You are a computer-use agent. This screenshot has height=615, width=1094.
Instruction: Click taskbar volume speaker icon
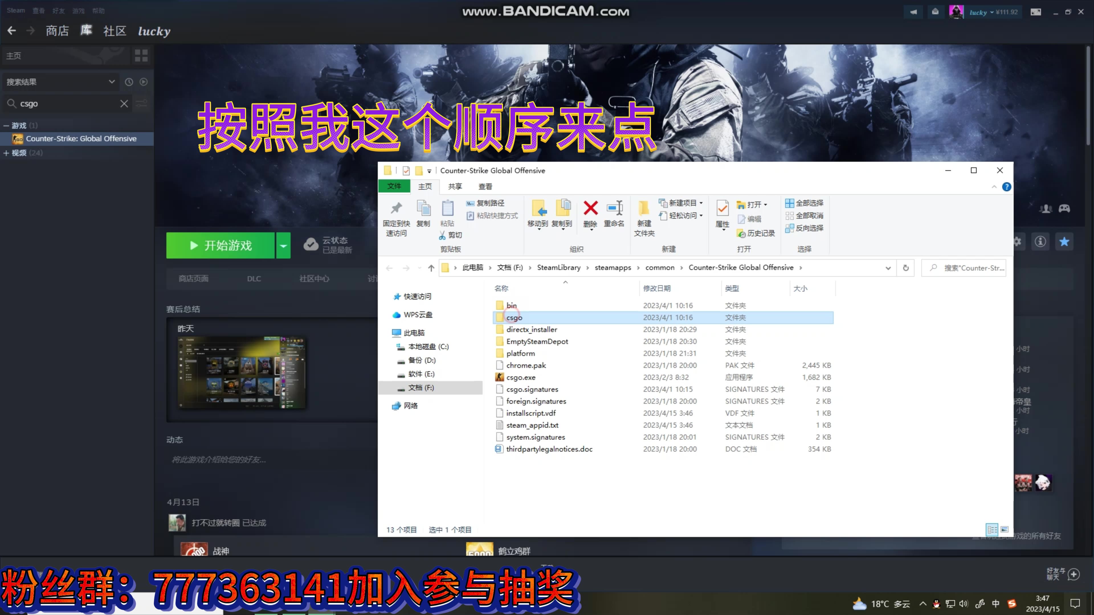coord(964,604)
